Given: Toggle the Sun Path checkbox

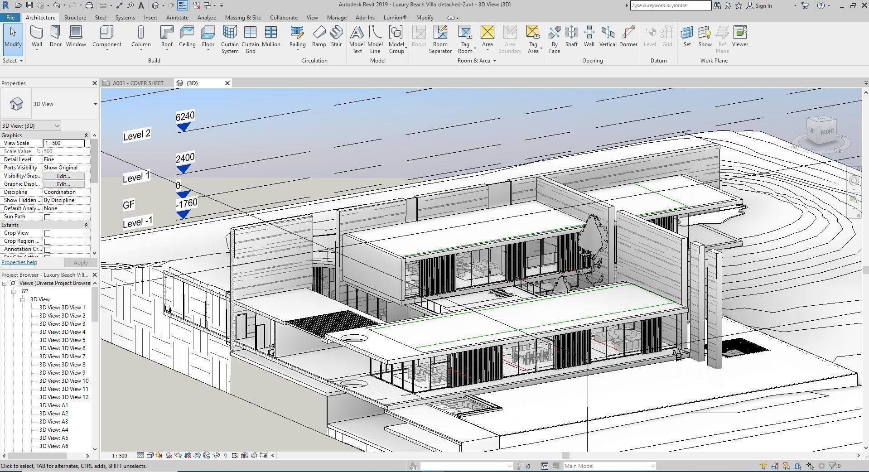Looking at the screenshot, I should (x=47, y=217).
